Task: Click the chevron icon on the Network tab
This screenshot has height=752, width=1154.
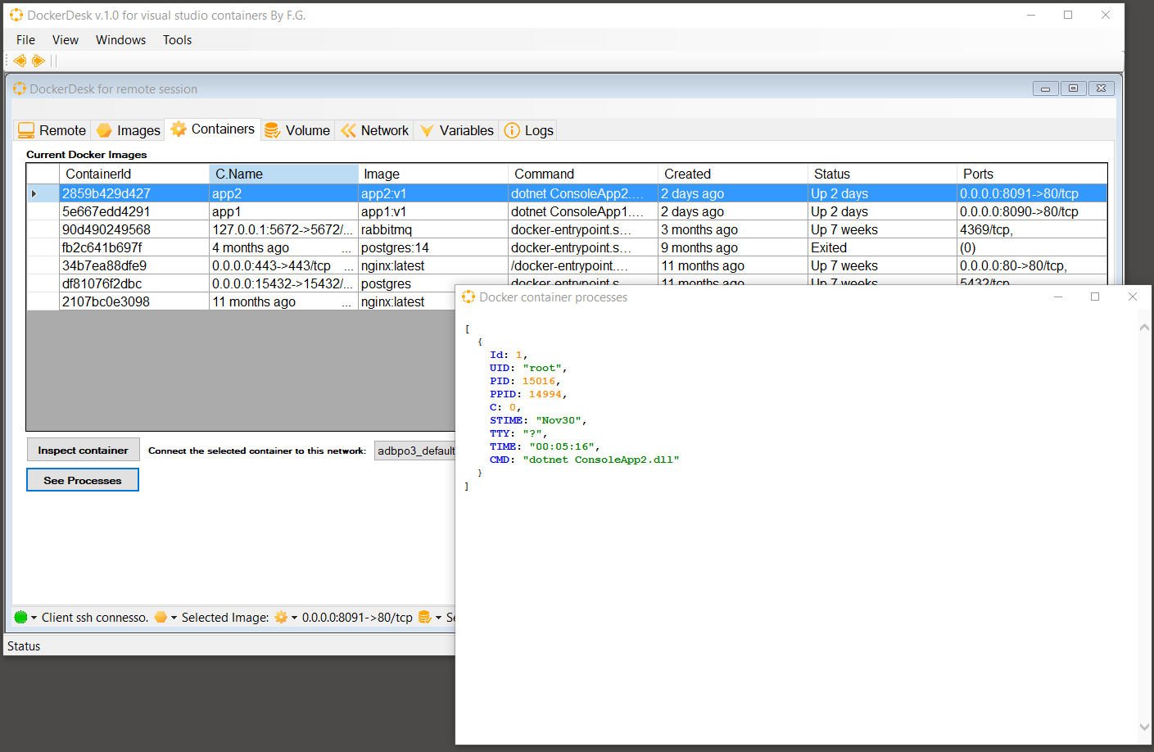Action: [350, 129]
